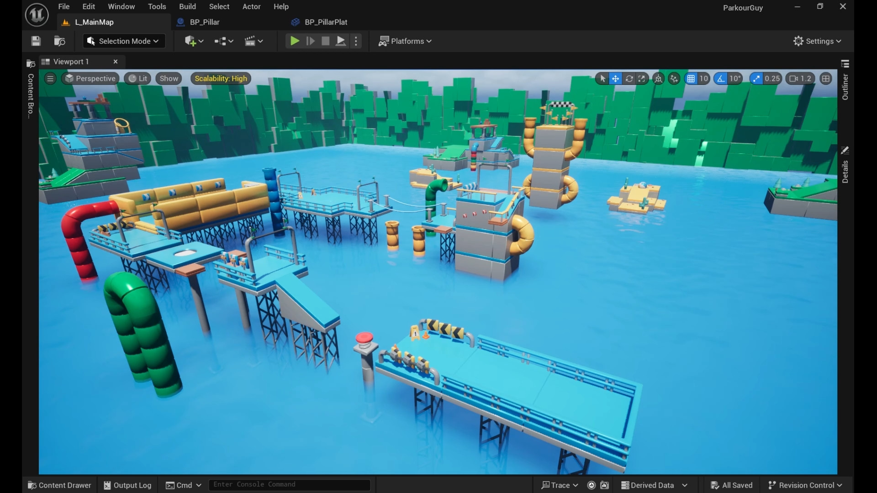Open the quick add actor dropdown
This screenshot has width=877, height=493.
coord(194,41)
